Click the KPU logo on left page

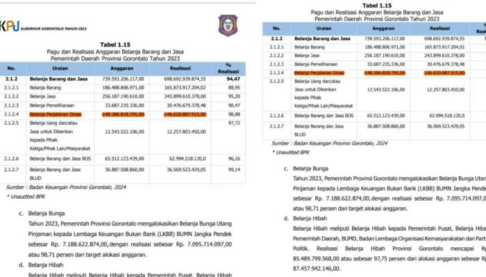10,26
